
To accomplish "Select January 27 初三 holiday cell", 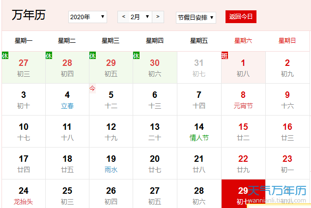I will (24, 67).
